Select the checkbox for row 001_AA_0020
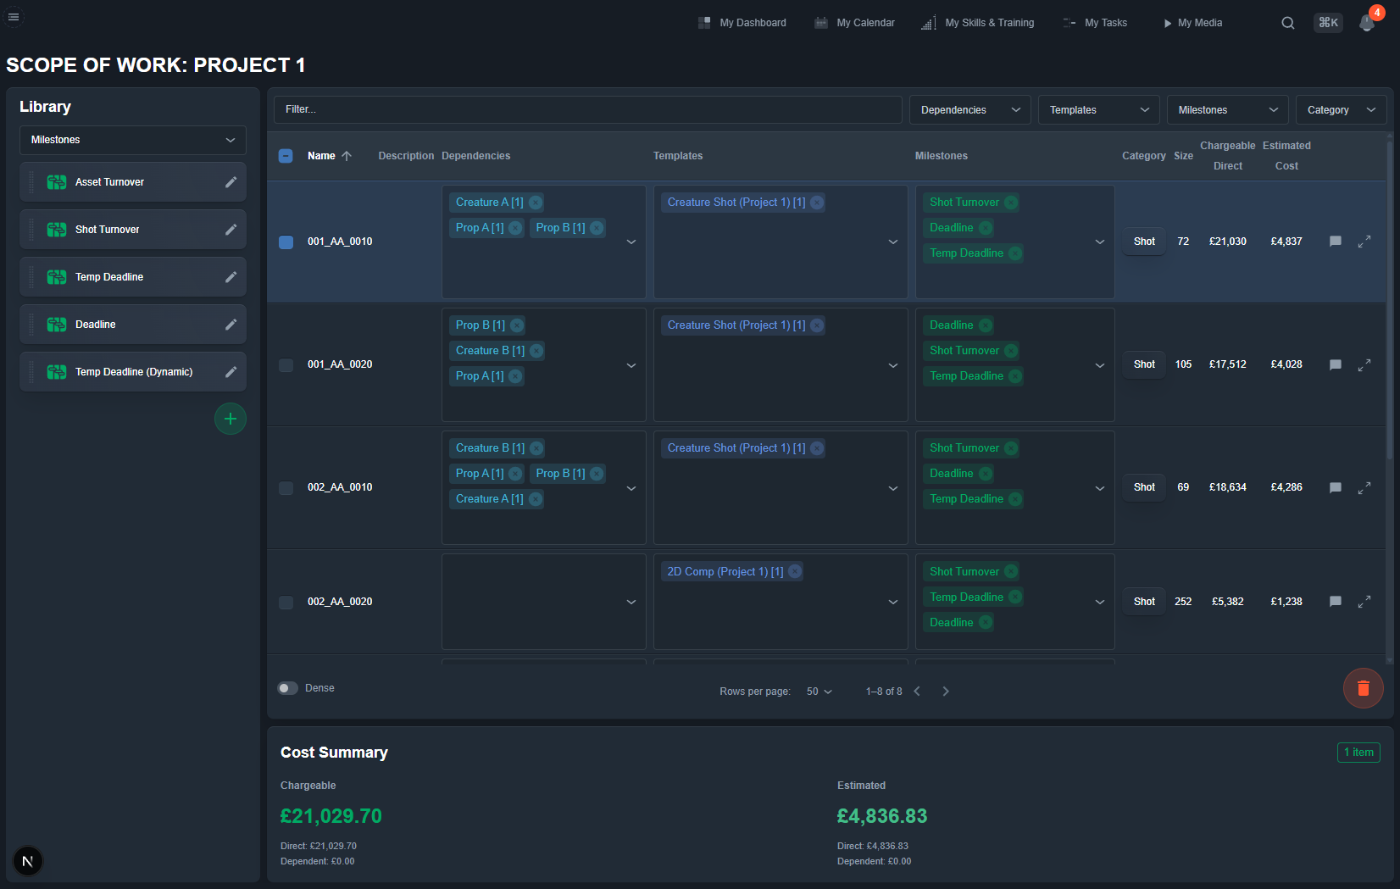The width and height of the screenshot is (1400, 889). click(x=286, y=365)
